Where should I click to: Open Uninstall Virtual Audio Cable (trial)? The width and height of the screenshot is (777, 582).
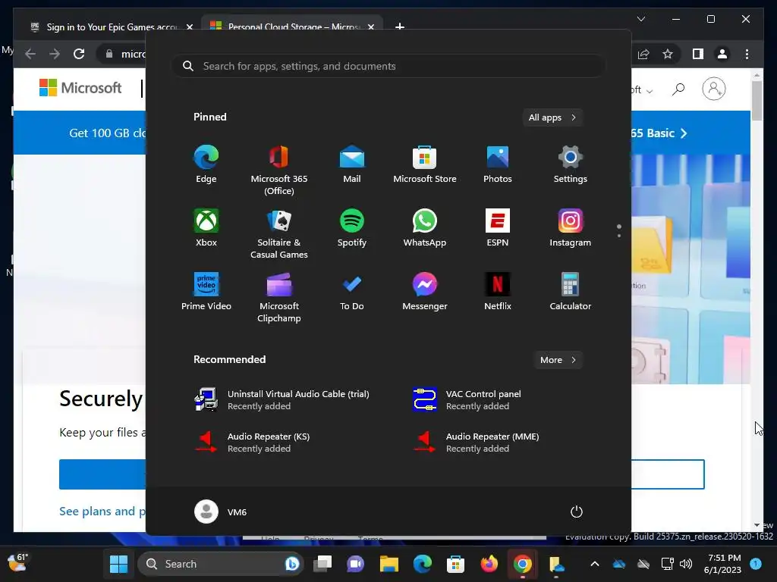point(282,400)
